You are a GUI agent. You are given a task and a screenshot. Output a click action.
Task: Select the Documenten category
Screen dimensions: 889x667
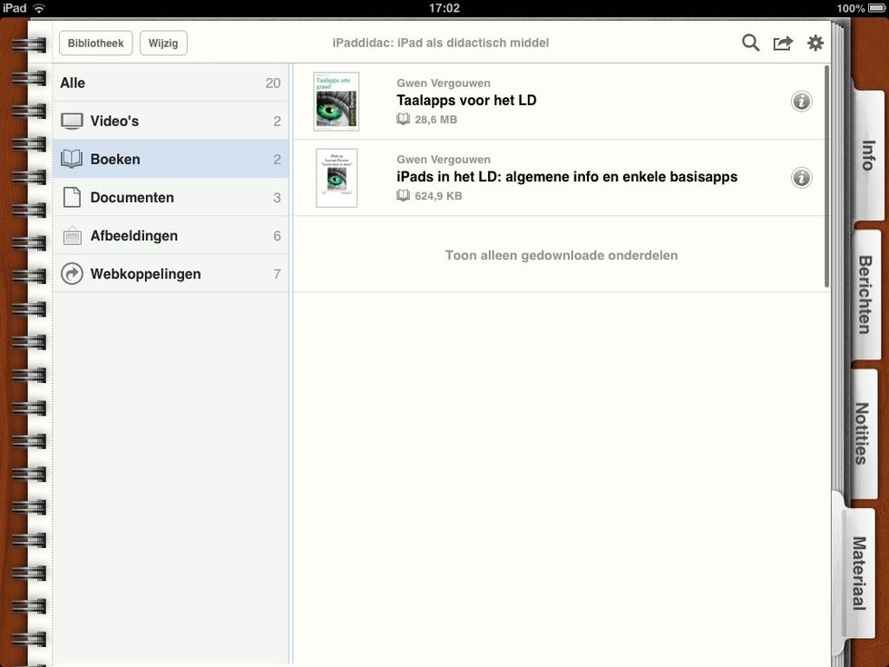pyautogui.click(x=171, y=197)
